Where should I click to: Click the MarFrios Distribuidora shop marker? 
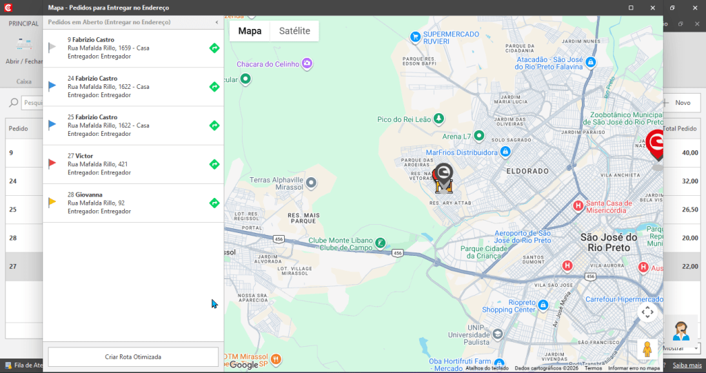point(505,152)
